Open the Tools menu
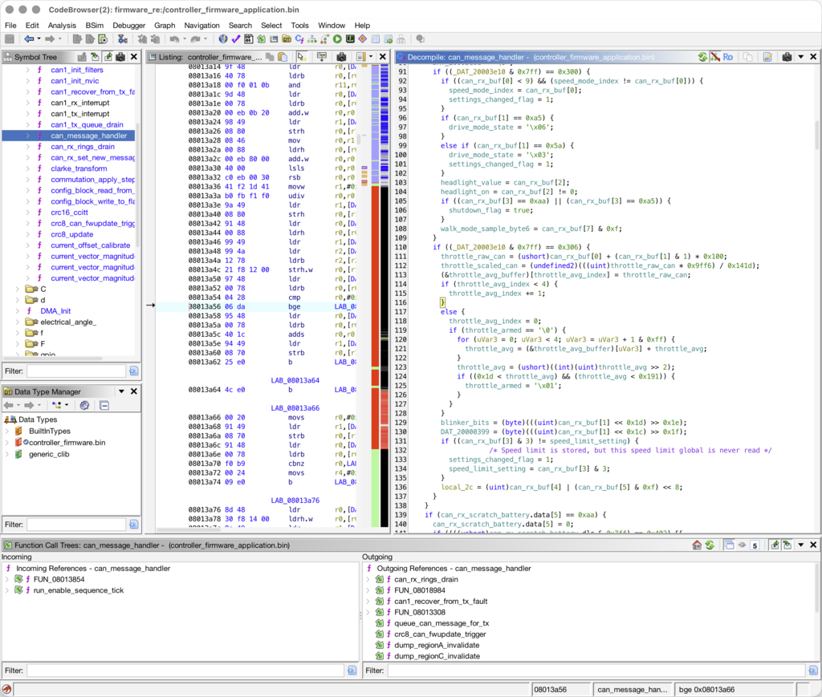This screenshot has height=697, width=822. [300, 25]
